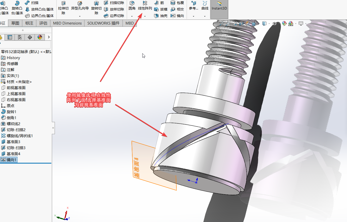Select the 边界凸台/基体 boundary boss tool
Viewport: 347px width, 222px height.
tap(40, 16)
